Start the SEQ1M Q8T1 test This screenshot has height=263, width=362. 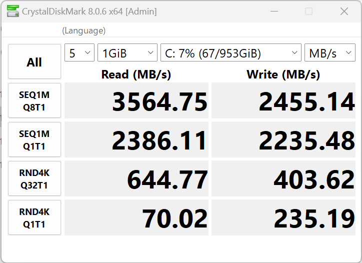click(34, 100)
